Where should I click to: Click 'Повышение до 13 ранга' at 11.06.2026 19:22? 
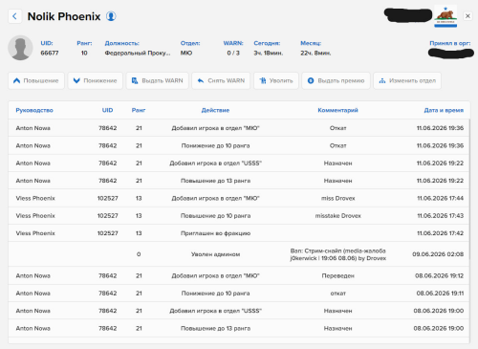tap(215, 181)
